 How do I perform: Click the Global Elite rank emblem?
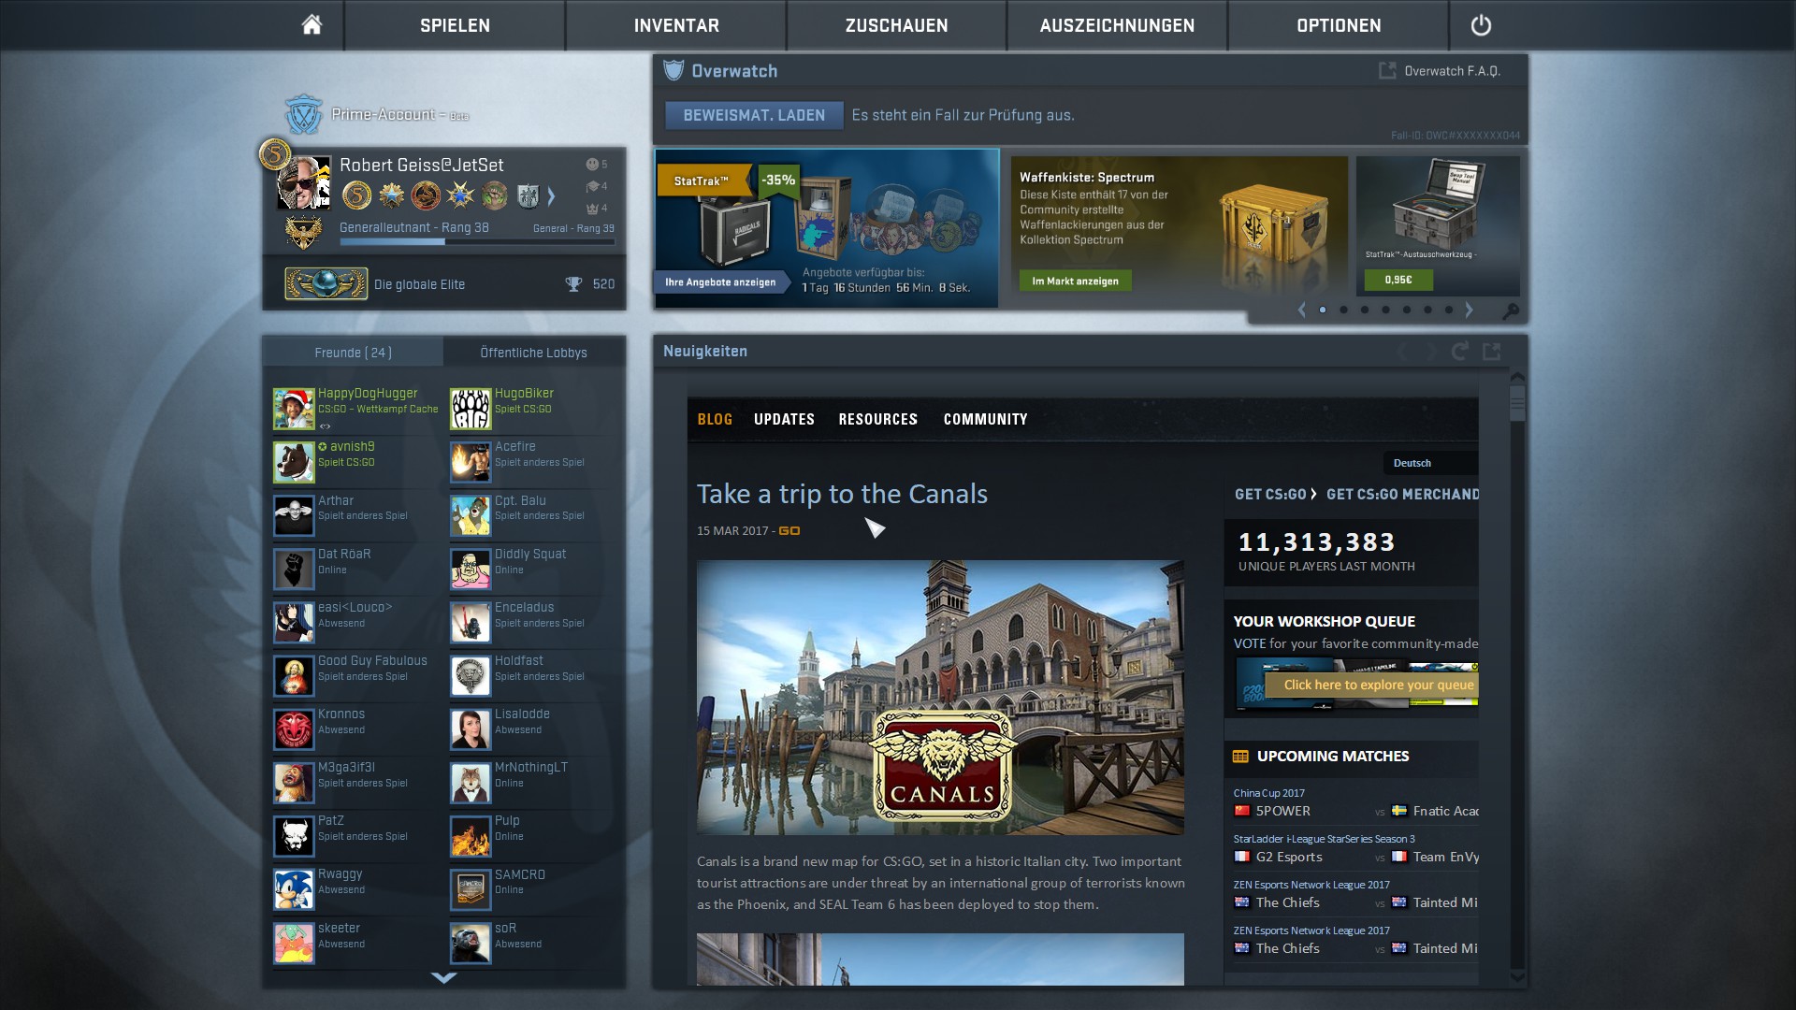pyautogui.click(x=326, y=284)
